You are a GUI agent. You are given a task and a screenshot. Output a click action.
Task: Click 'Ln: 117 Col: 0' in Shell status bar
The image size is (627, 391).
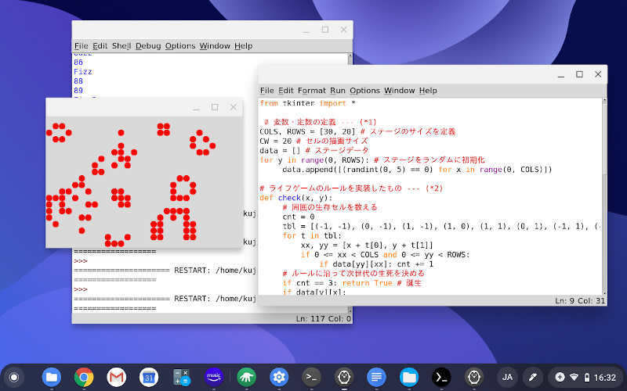(323, 318)
